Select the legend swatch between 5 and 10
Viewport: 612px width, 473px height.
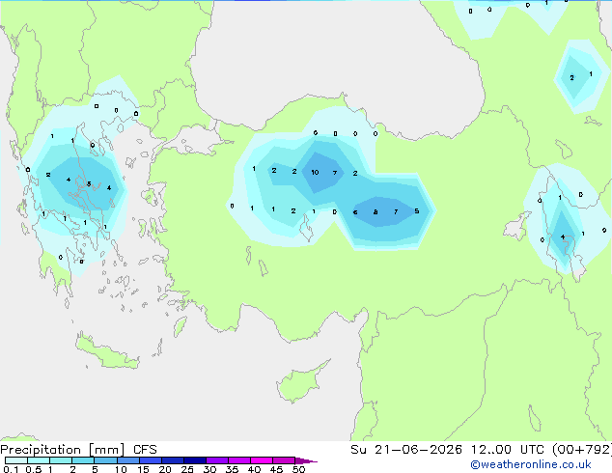point(105,460)
